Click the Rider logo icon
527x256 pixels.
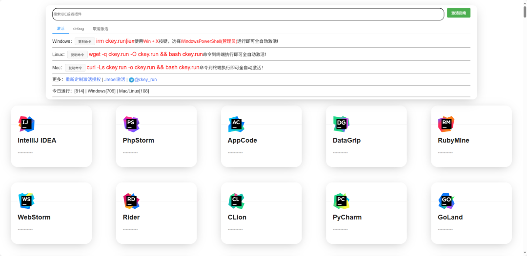point(131,201)
